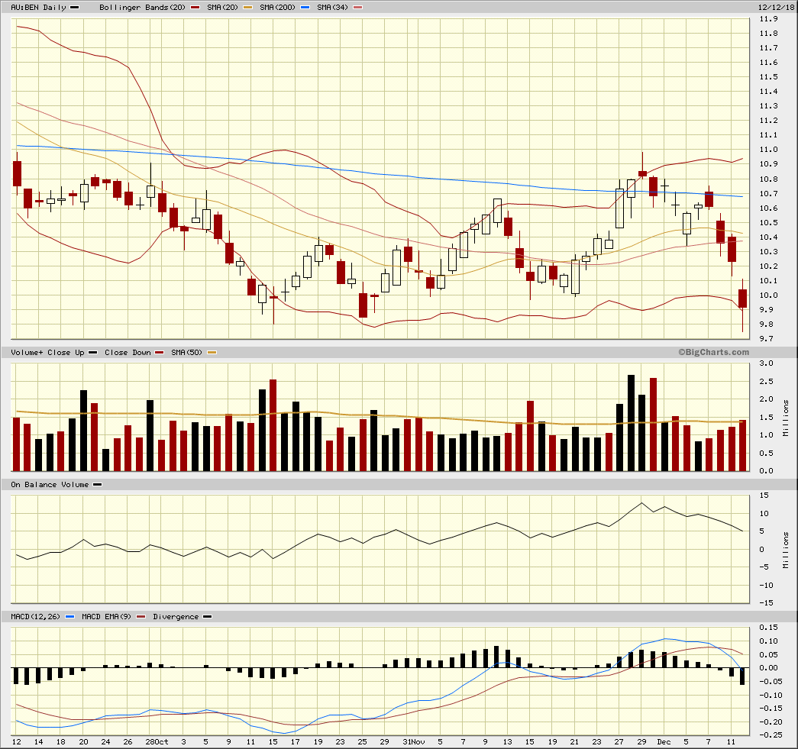
Task: Click the On Balance Volume panel label
Action: click(x=50, y=484)
